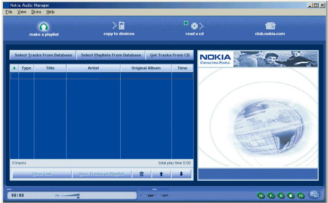Open the copy to devices section
The height and width of the screenshot is (203, 328).
119,29
